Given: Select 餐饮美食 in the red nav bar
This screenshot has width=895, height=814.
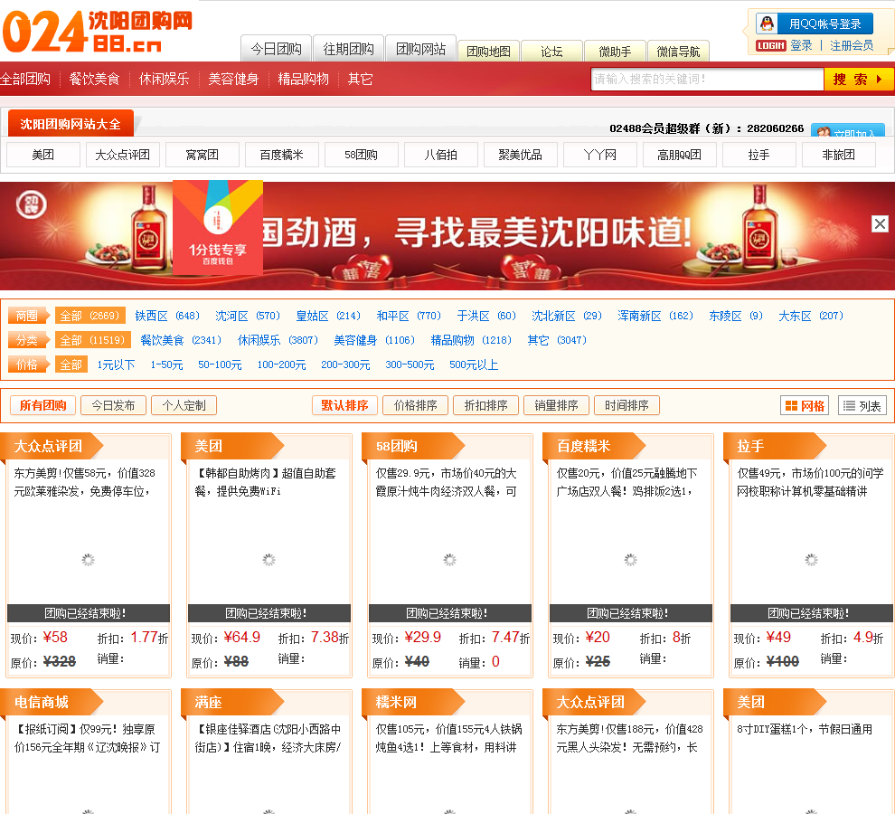Looking at the screenshot, I should tap(94, 79).
